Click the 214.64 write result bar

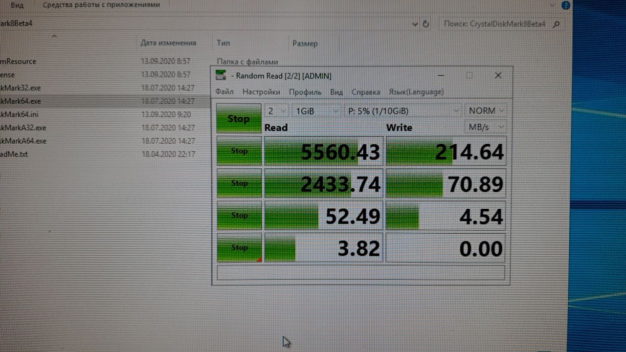click(x=446, y=152)
